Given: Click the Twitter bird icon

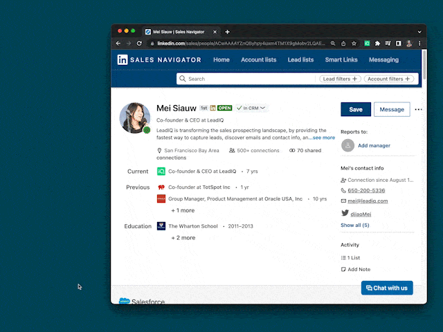Looking at the screenshot, I should tap(344, 214).
